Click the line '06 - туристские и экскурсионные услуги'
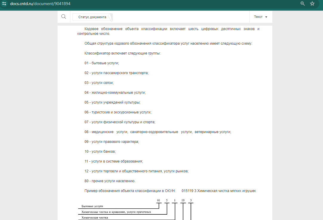The height and width of the screenshot is (220, 323). coord(118,112)
